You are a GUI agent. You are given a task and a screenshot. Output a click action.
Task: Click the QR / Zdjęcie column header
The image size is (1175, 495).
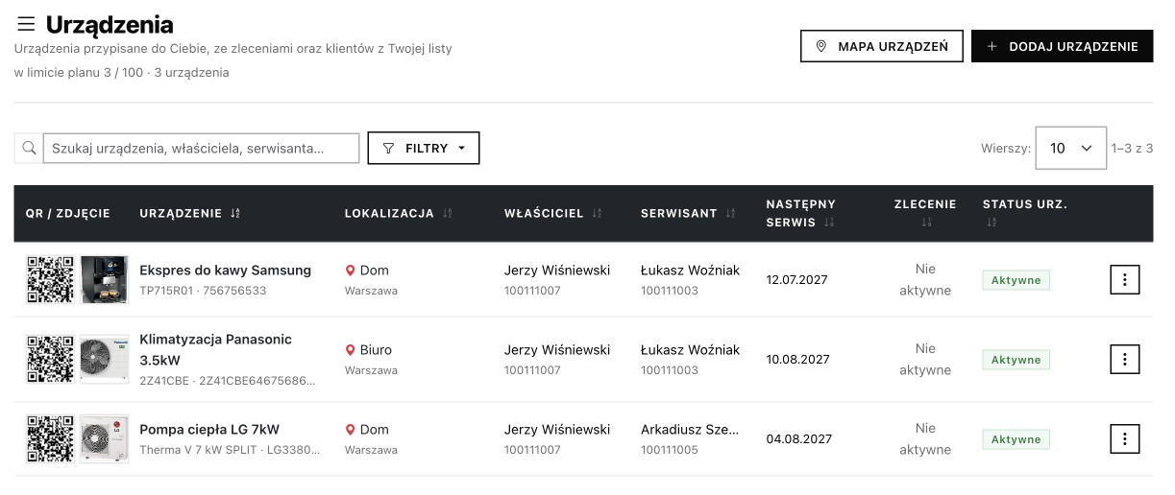pyautogui.click(x=68, y=214)
